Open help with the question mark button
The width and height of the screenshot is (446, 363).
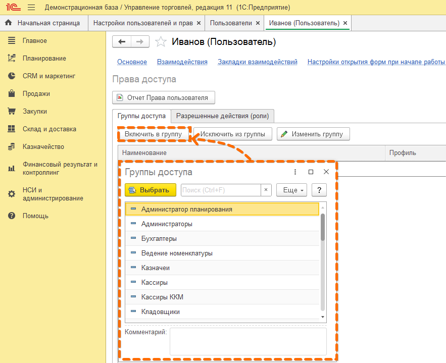pos(319,190)
